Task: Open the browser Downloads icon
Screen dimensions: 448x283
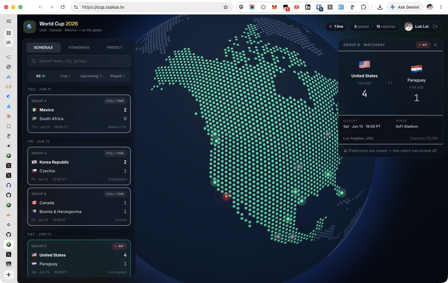Action: [380, 7]
